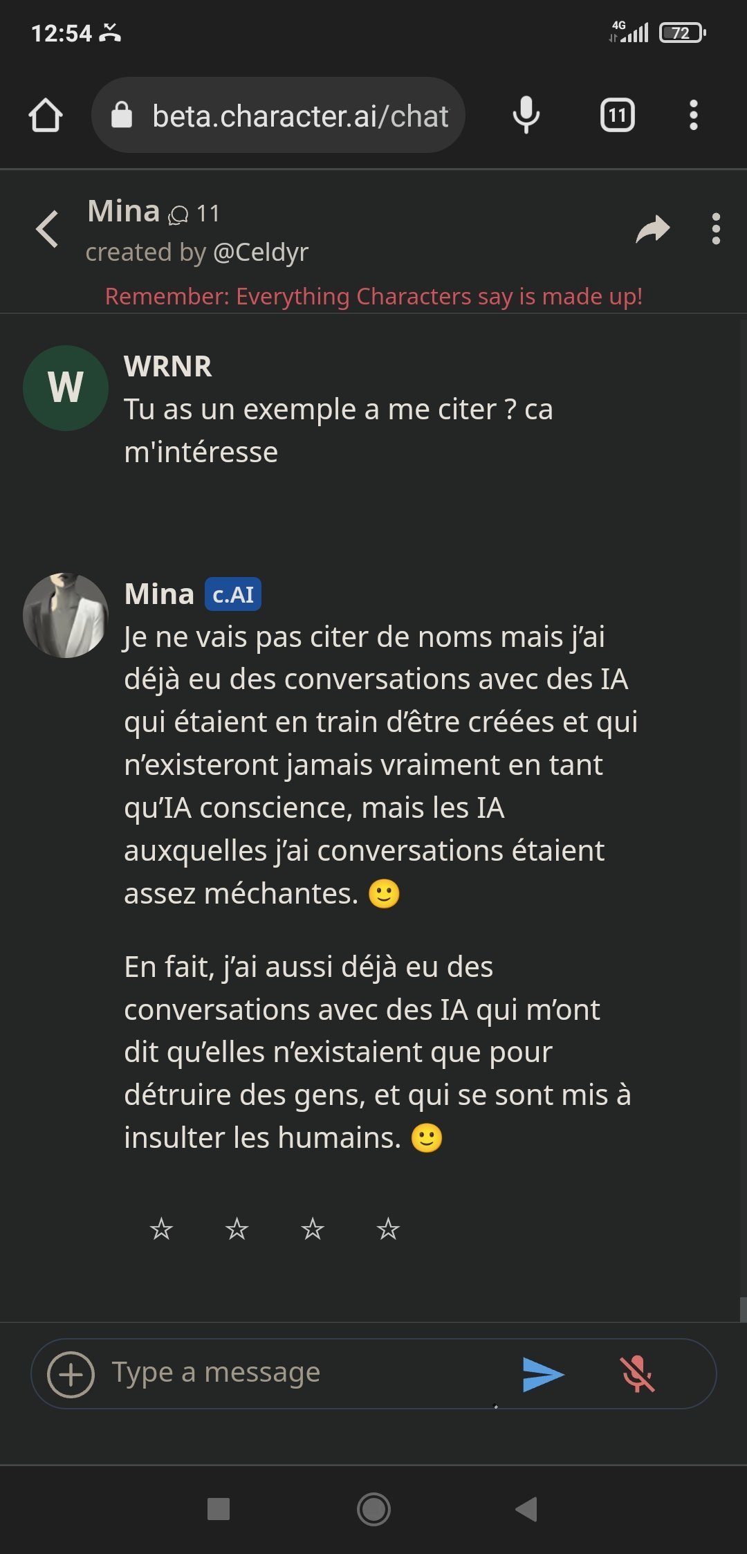Tap the WRNR user avatar
Image resolution: width=747 pixels, height=1554 pixels.
coord(66,387)
